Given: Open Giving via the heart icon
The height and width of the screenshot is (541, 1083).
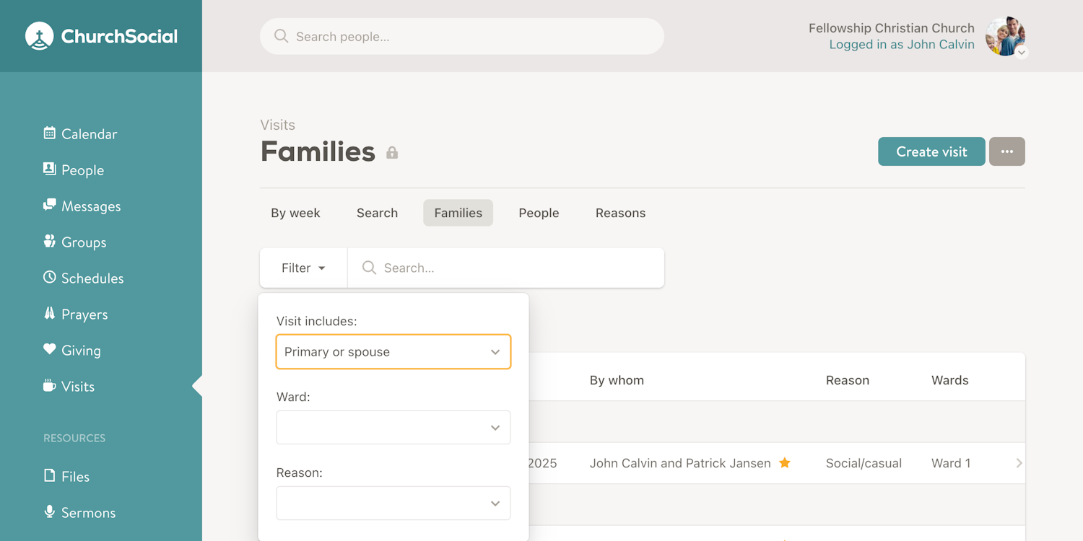Looking at the screenshot, I should (48, 350).
